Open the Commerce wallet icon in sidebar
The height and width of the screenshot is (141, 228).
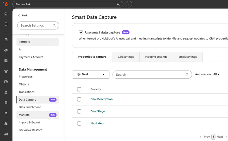tap(6, 81)
